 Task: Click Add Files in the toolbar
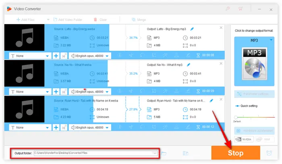[25, 20]
